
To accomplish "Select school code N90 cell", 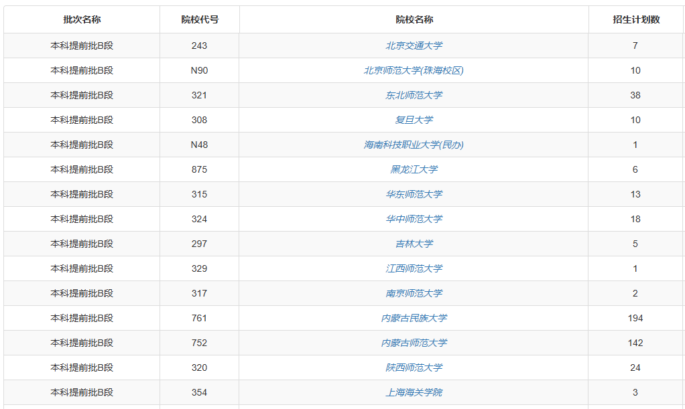I will point(199,70).
